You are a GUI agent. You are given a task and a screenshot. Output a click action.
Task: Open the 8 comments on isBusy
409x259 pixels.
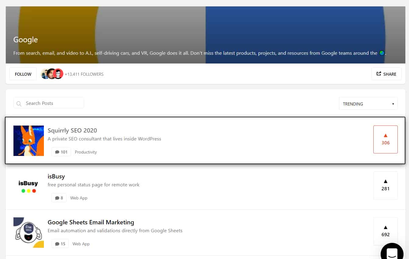coord(59,198)
